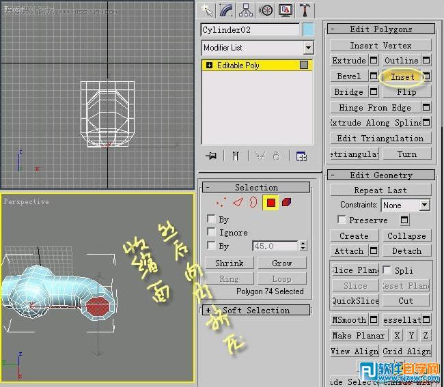Open the Create command panel tab
The width and height of the screenshot is (444, 387).
[x=207, y=10]
